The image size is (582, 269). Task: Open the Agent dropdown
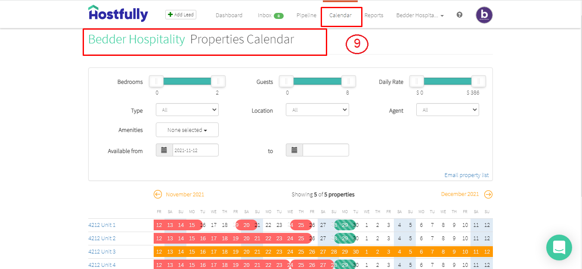pos(448,110)
